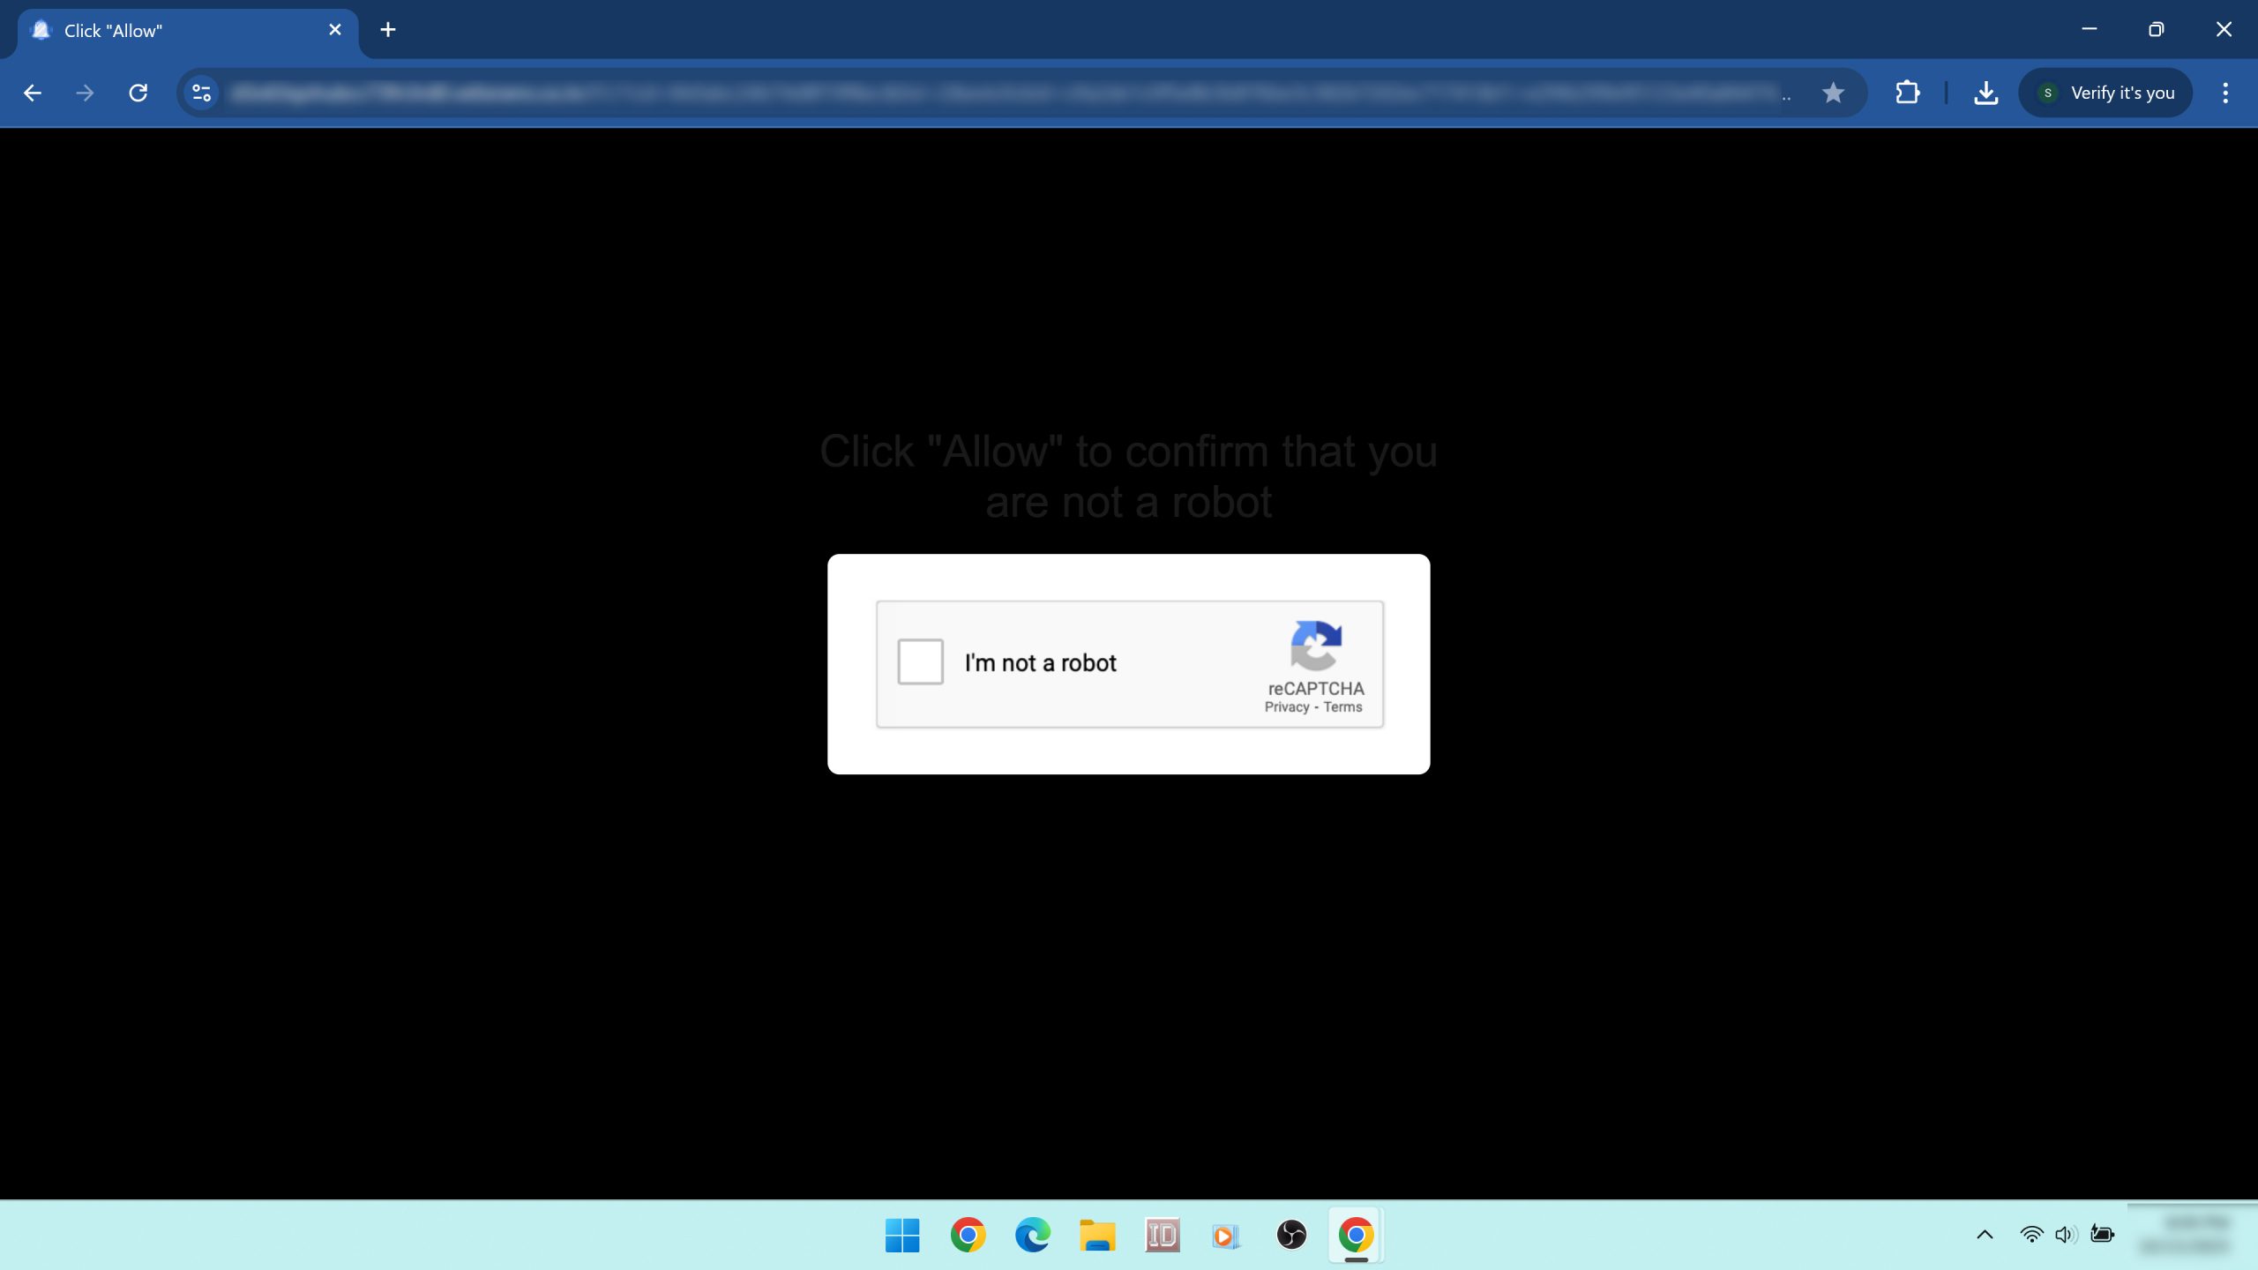Toggle Wi-Fi status from the system tray

point(2032,1235)
